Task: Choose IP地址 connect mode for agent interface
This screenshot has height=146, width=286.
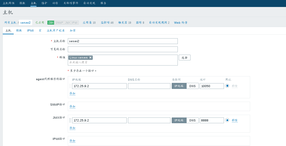Action: click(x=179, y=86)
